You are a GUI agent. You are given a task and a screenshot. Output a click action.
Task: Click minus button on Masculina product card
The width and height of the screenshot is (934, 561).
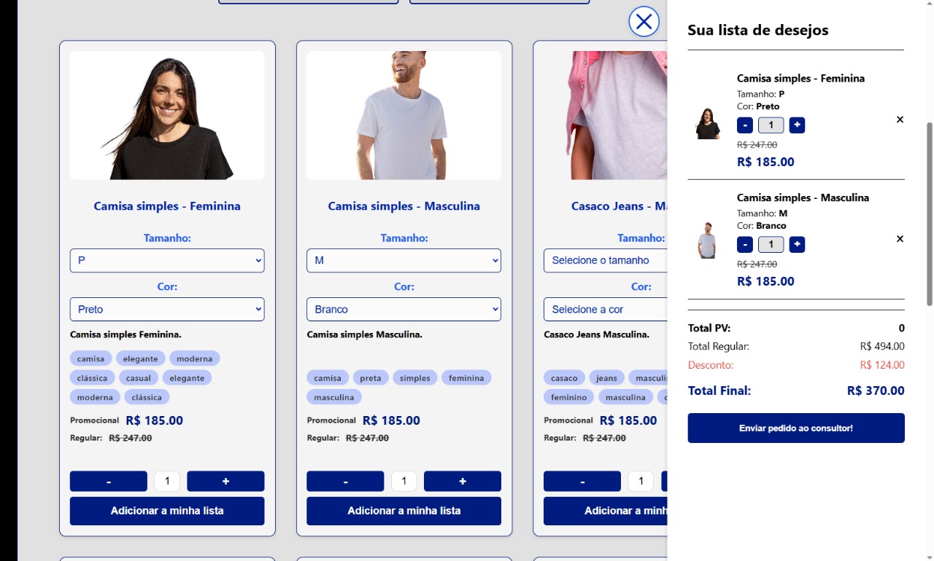(x=345, y=482)
